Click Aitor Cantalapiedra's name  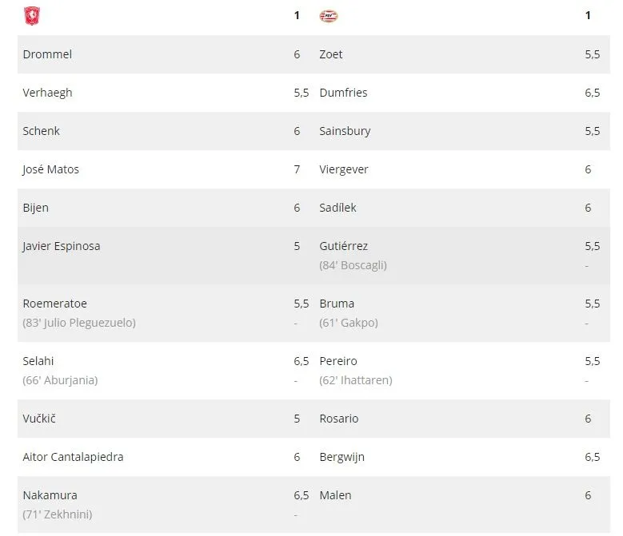point(73,457)
